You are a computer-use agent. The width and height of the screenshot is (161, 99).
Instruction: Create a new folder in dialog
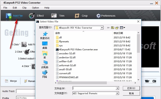(117, 28)
